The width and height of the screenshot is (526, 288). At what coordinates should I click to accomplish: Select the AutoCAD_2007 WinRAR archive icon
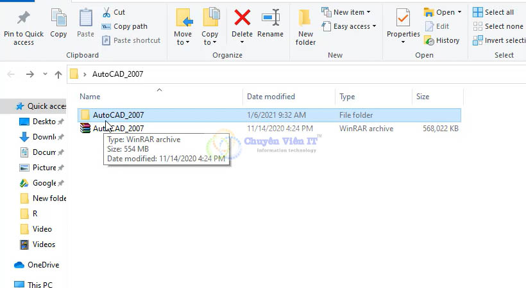(x=85, y=128)
